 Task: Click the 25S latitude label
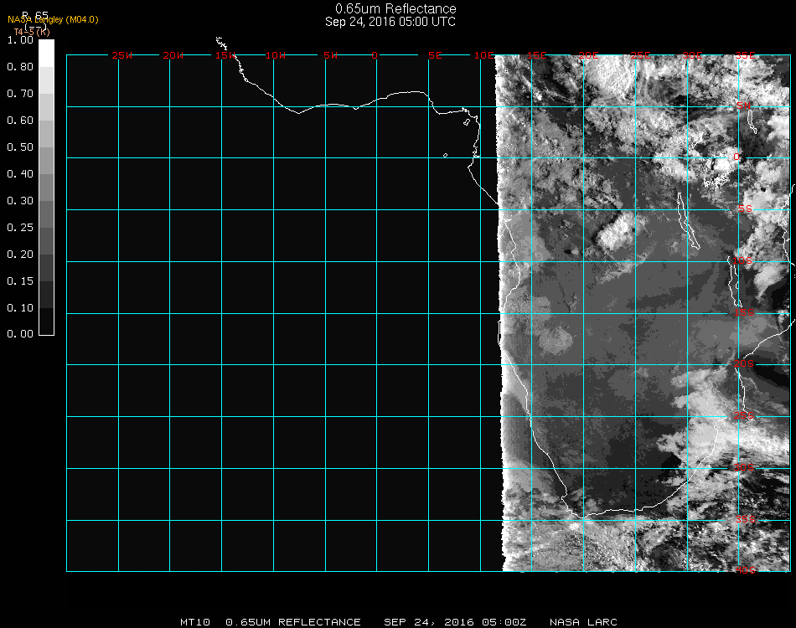(x=744, y=415)
